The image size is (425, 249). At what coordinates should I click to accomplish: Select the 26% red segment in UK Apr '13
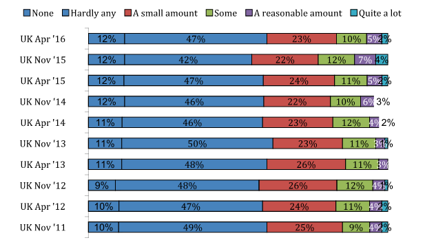tap(307, 164)
